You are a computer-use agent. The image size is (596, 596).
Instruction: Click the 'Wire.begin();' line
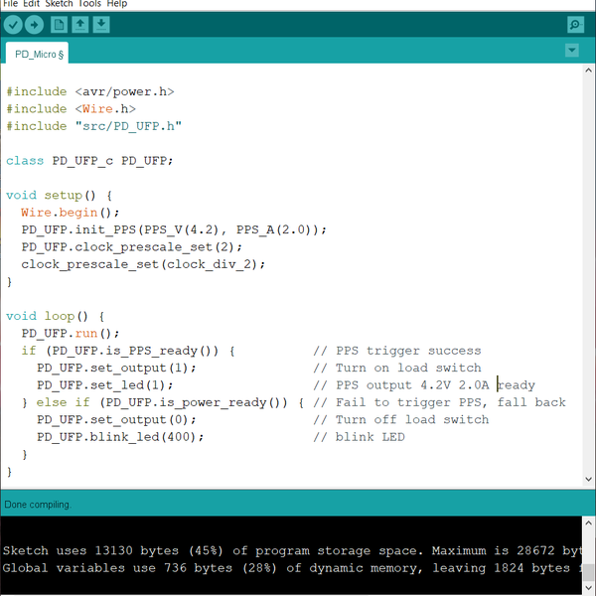pyautogui.click(x=71, y=213)
